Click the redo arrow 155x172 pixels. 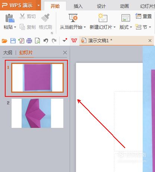click(x=54, y=41)
